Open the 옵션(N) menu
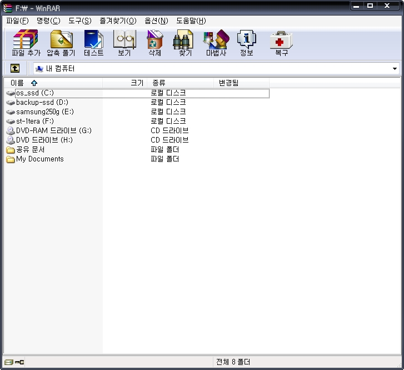Image resolution: width=404 pixels, height=370 pixels. (x=156, y=21)
